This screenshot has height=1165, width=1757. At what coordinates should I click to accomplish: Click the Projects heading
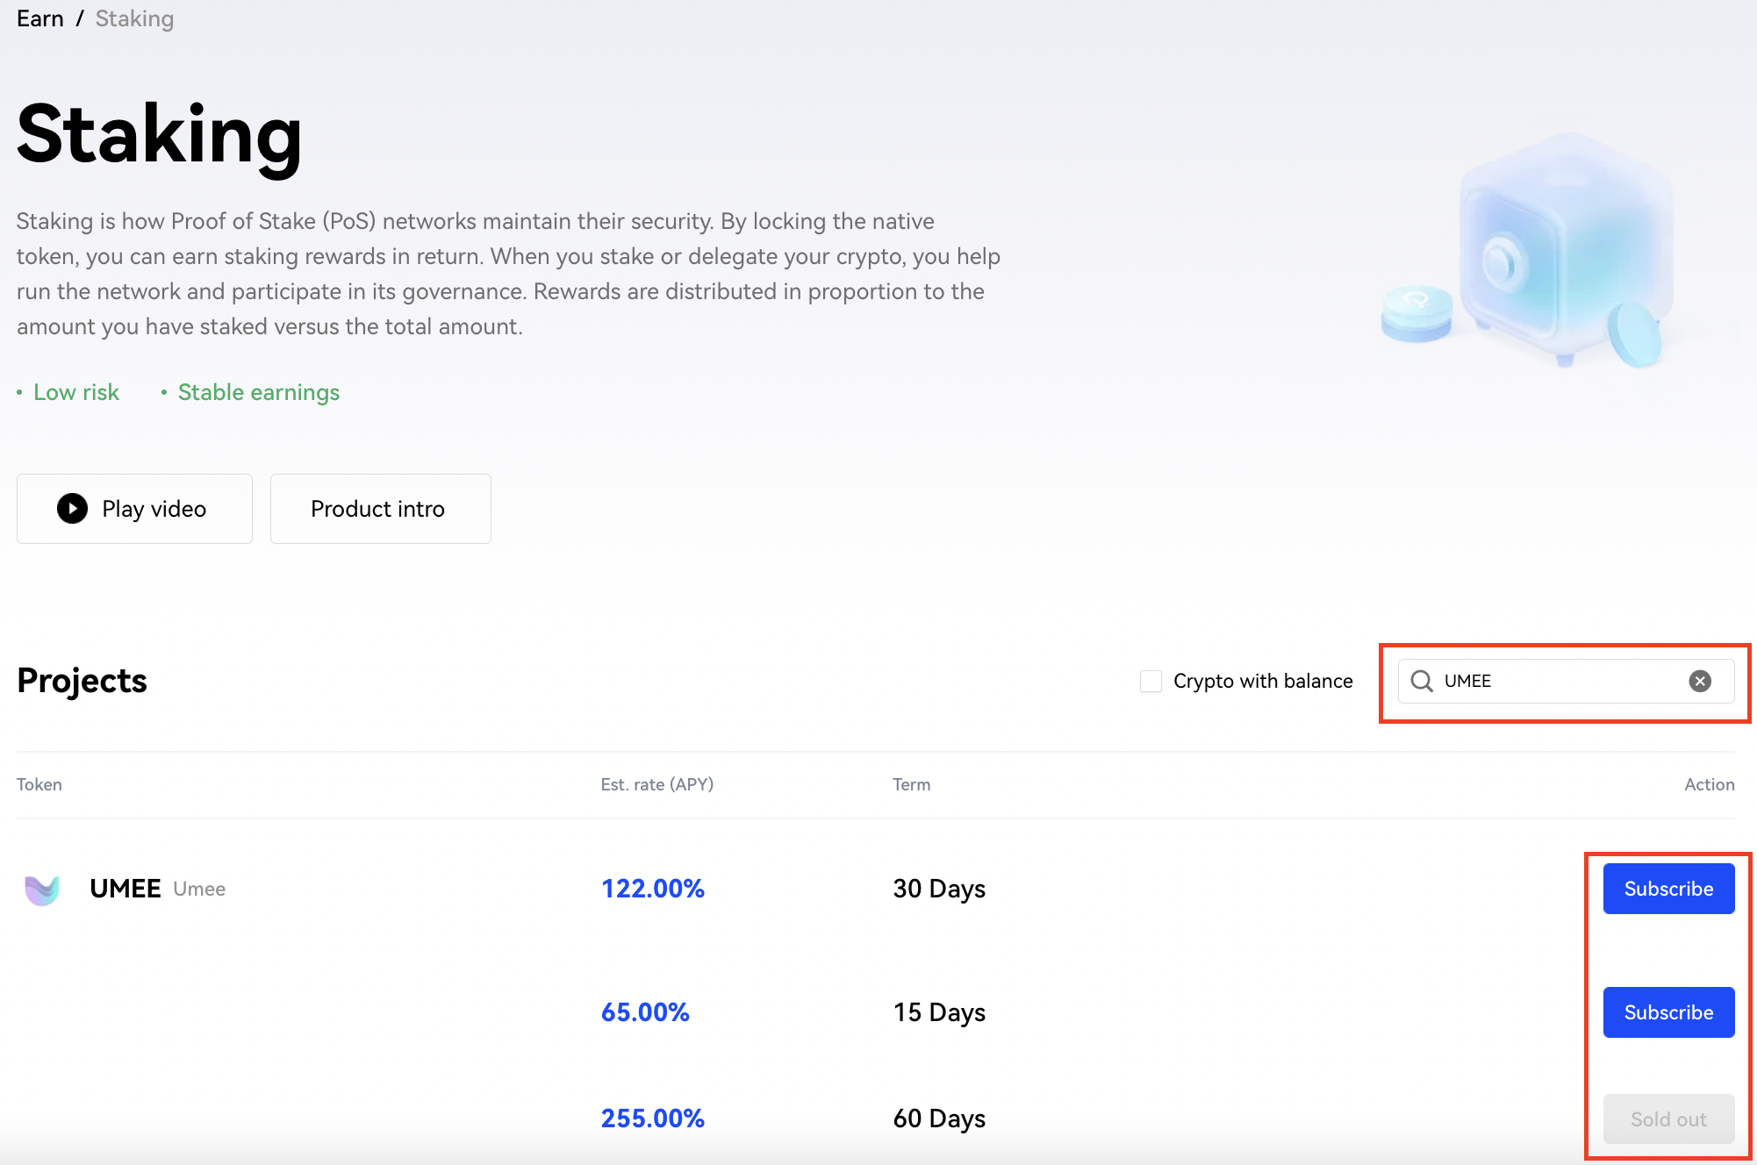[x=82, y=681]
